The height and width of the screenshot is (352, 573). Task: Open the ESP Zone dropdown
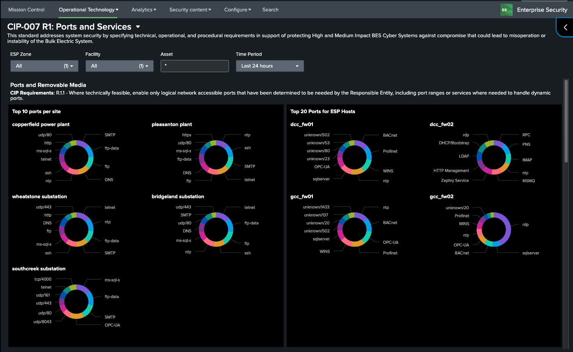[44, 66]
